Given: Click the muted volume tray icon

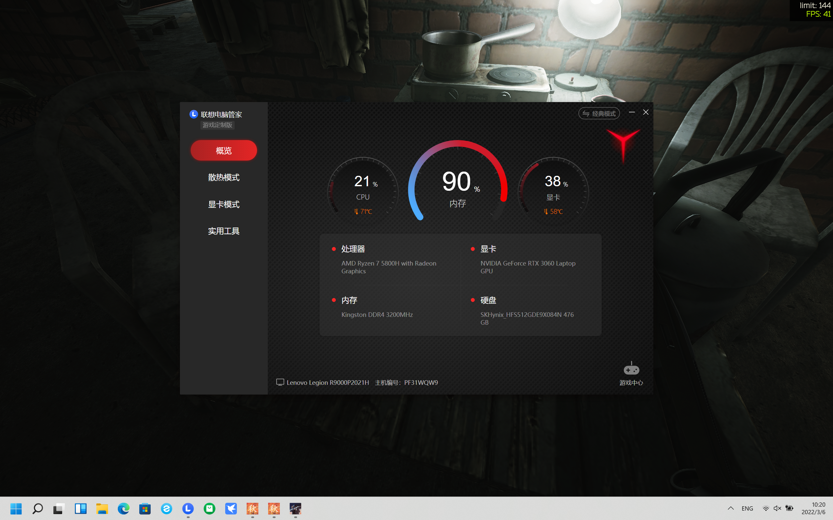Looking at the screenshot, I should click(777, 508).
